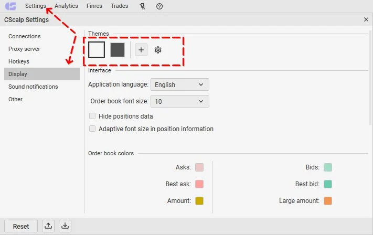
Task: Expand the Order book font size dropdown
Action: 179,101
